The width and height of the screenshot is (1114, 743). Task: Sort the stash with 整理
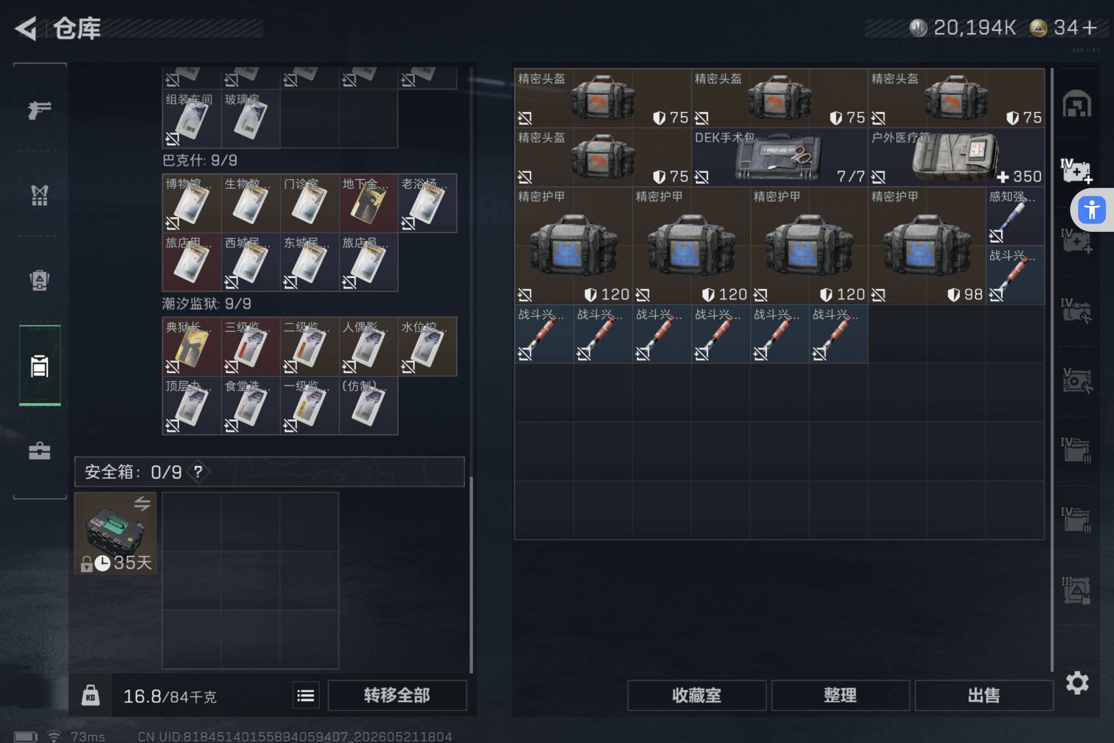(840, 695)
